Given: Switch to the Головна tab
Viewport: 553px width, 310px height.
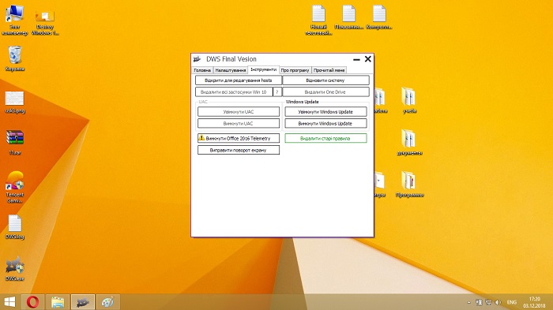Looking at the screenshot, I should [x=202, y=70].
